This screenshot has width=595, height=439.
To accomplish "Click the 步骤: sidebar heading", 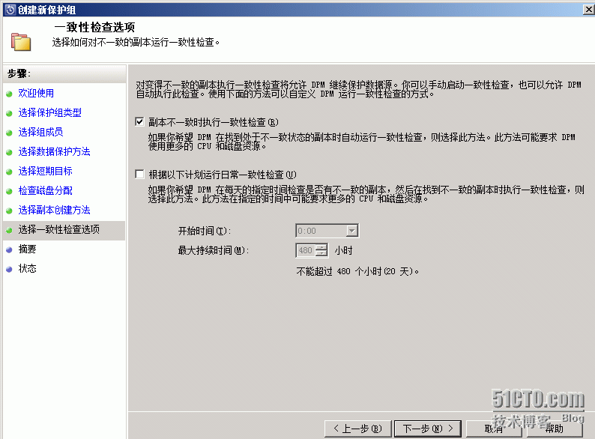I will click(19, 73).
